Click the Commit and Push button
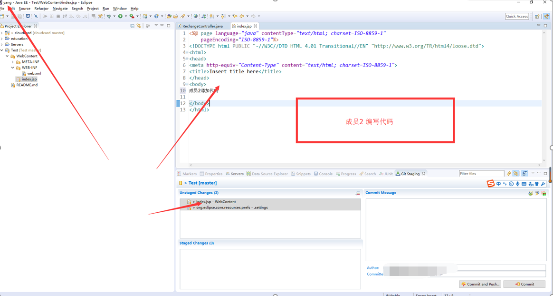The image size is (553, 296). [x=480, y=284]
